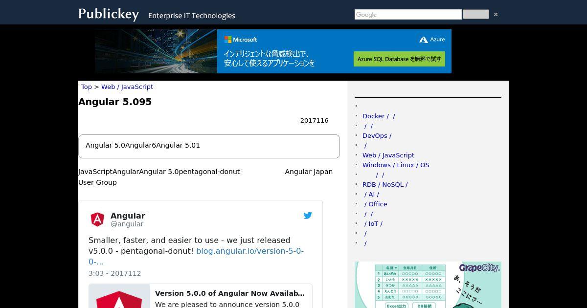Image resolution: width=587 pixels, height=308 pixels.
Task: Click the Angular red shield avatar icon
Action: click(x=97, y=220)
